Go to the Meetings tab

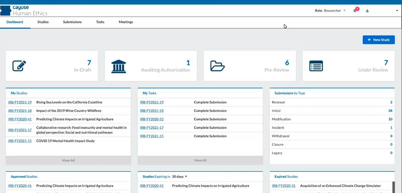tap(126, 22)
